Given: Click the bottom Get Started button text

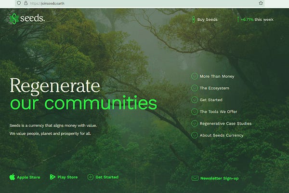Looking at the screenshot, I should click(107, 177).
